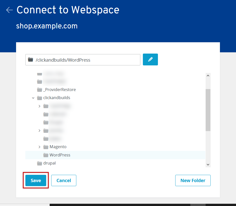Viewport: 236px width, 206px height.
Task: Expand the first blurred subfolder under clickandbuilds
Action: (39, 106)
